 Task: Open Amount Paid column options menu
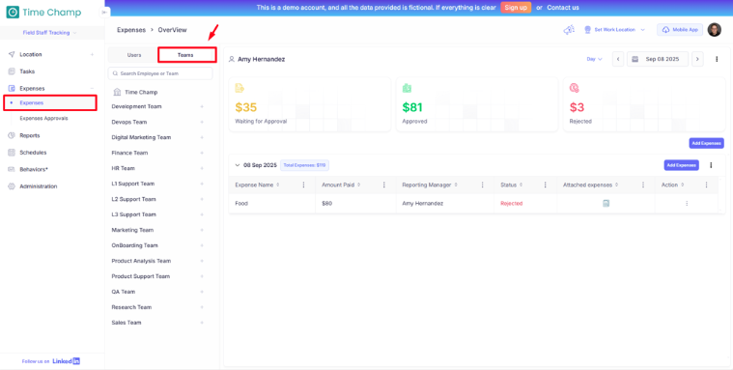tap(384, 185)
